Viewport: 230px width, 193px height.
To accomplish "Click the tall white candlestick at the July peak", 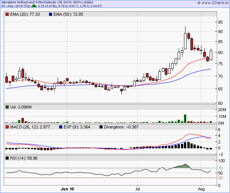I will 185,41.
